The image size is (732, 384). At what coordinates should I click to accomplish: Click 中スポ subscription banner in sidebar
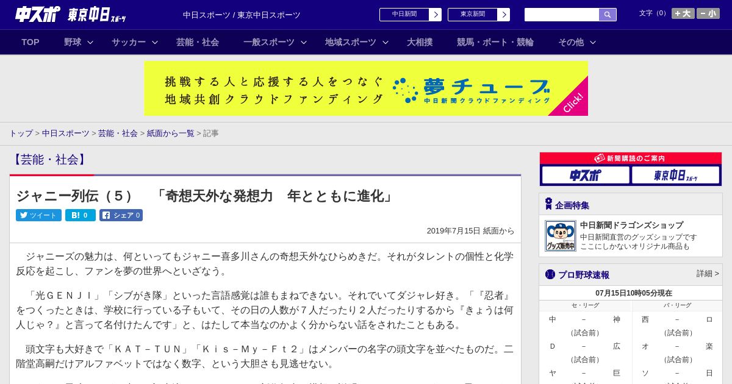coord(586,175)
